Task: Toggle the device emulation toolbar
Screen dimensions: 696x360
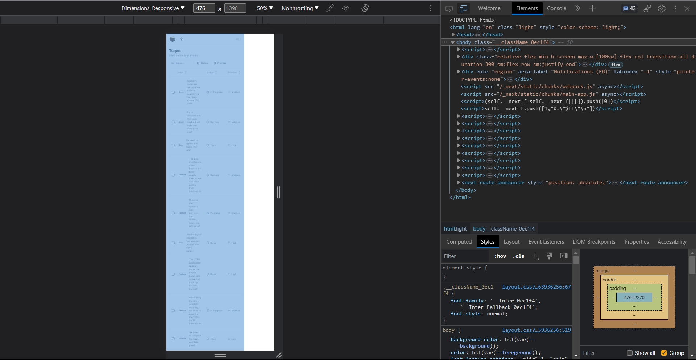Action: point(464,8)
